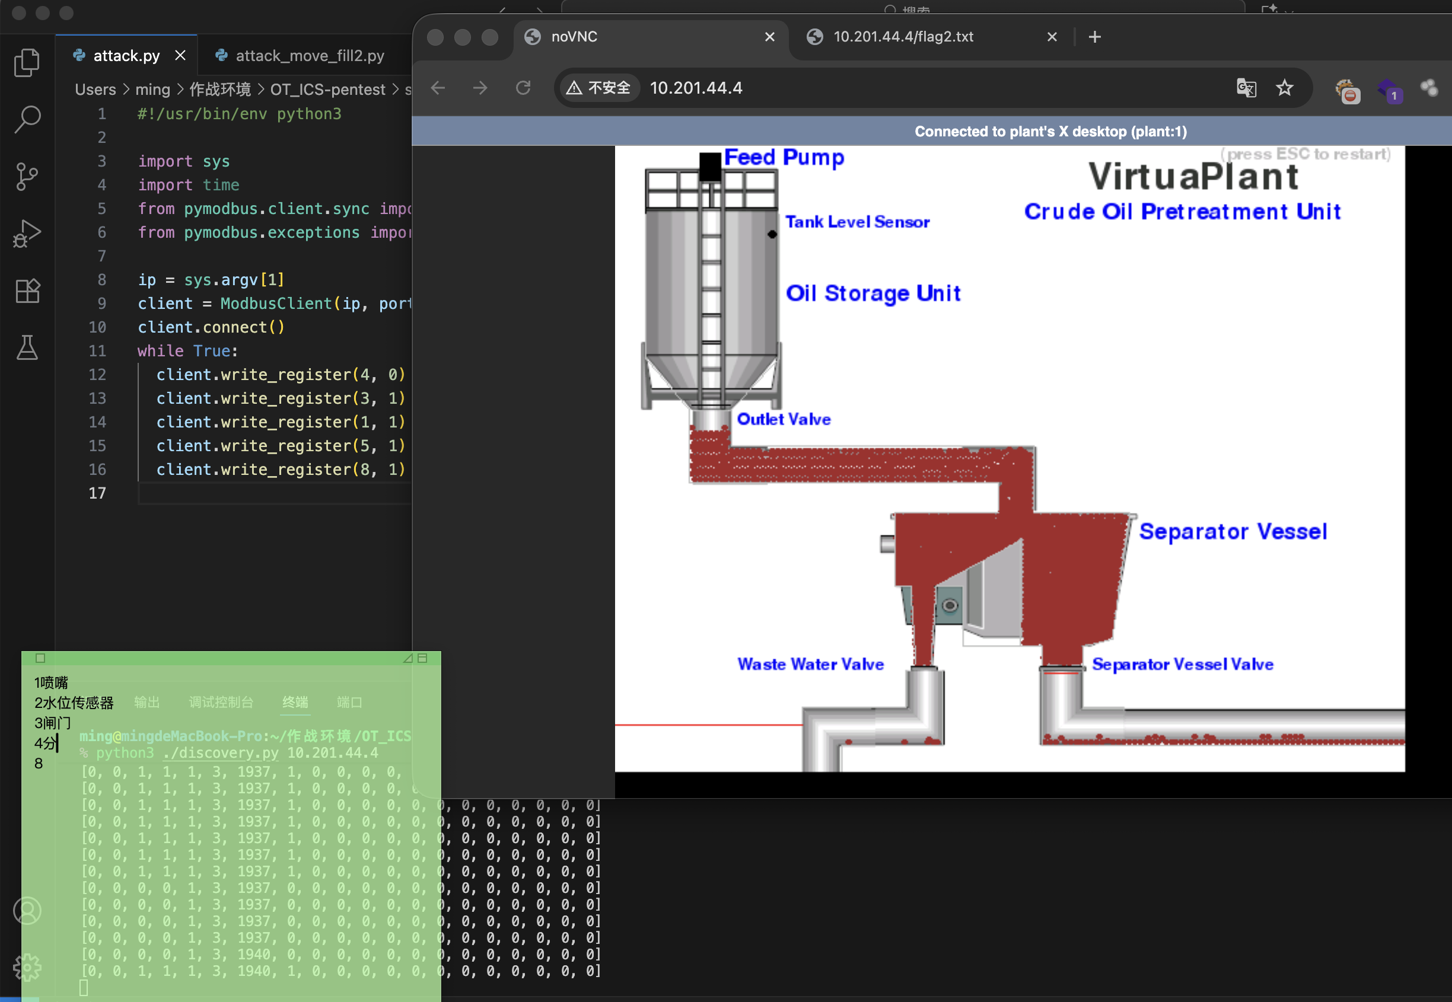Click the Waste Water Valve label
Screen dimensions: 1452x1002
(810, 663)
